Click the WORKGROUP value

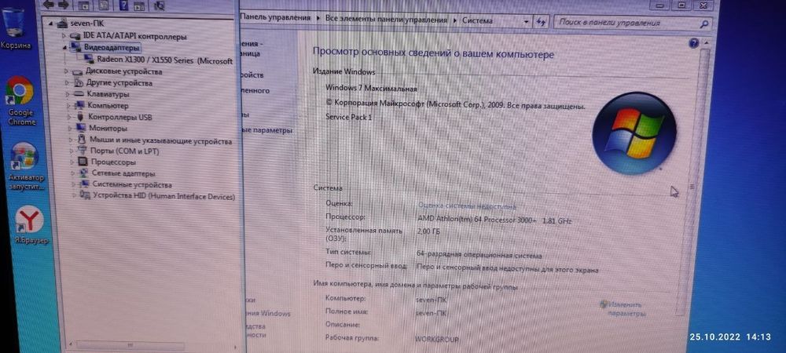[x=436, y=339]
